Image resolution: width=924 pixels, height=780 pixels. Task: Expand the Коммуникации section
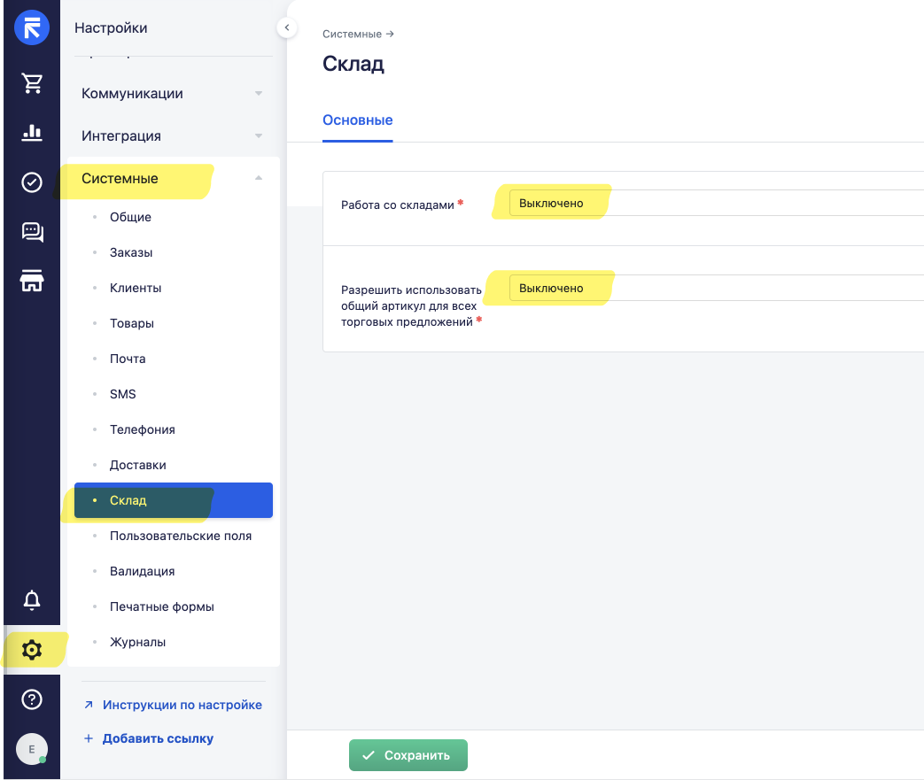pyautogui.click(x=174, y=94)
